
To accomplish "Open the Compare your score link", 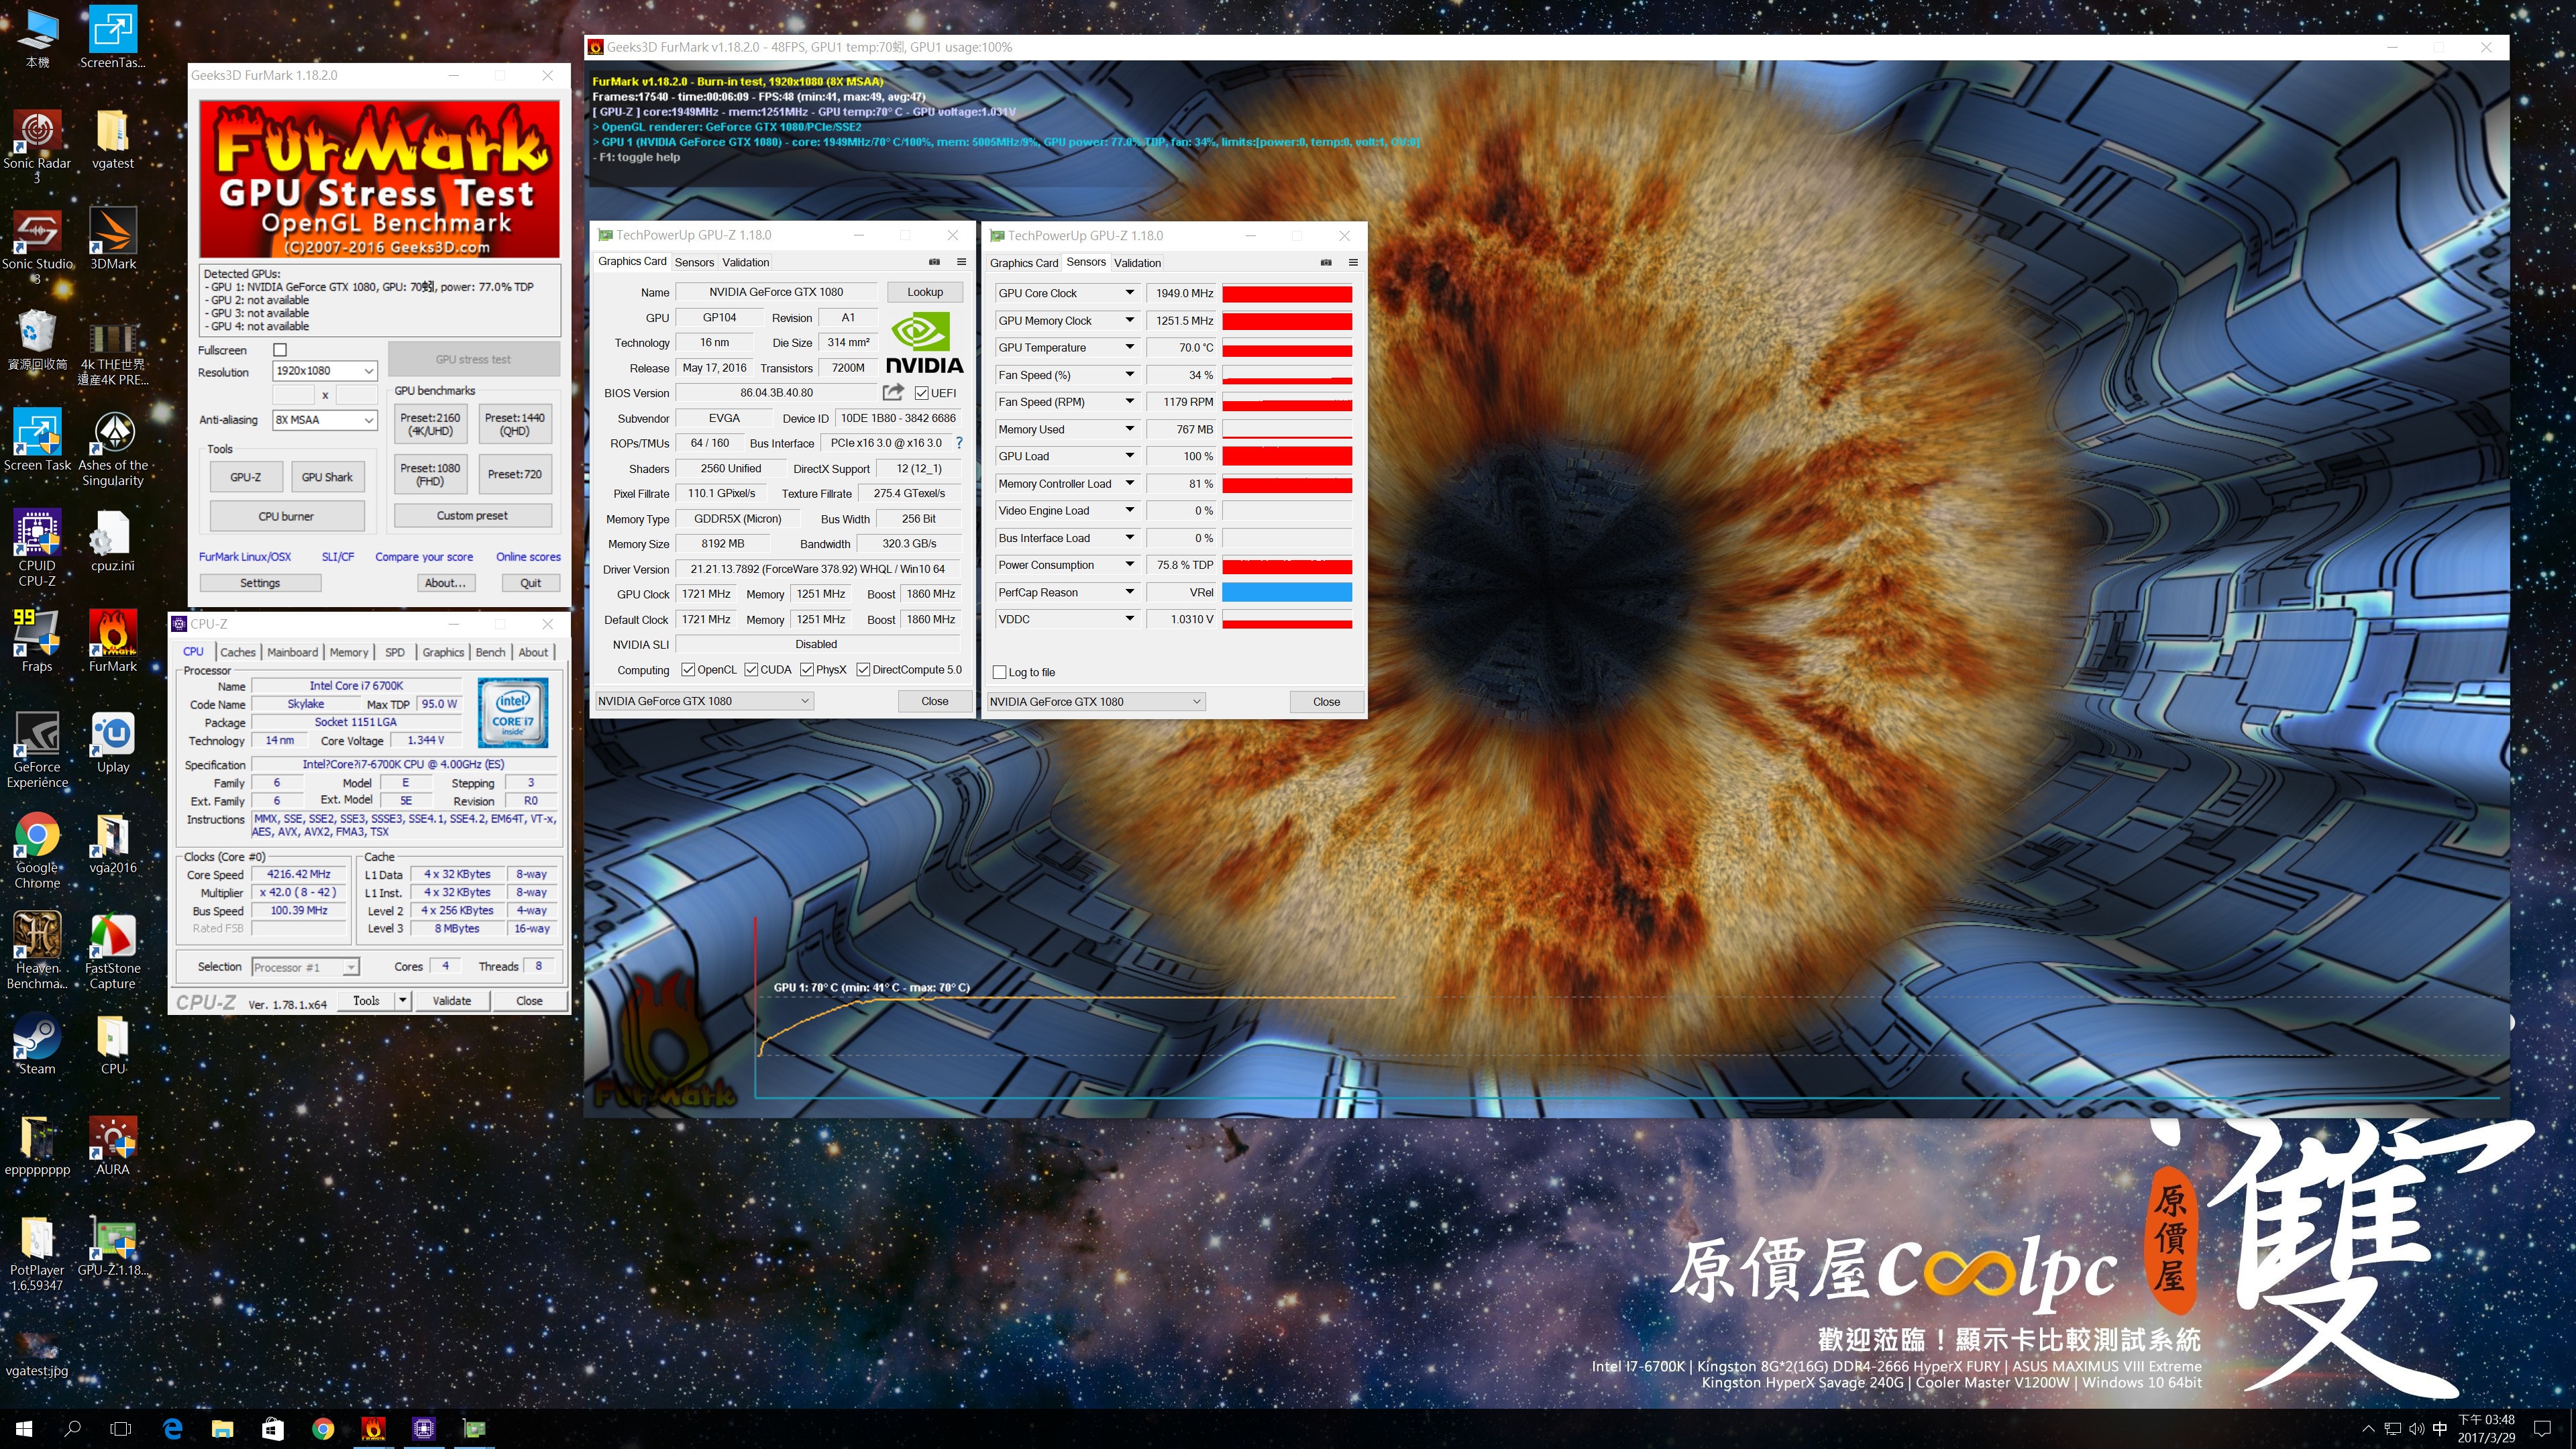I will tap(424, 557).
